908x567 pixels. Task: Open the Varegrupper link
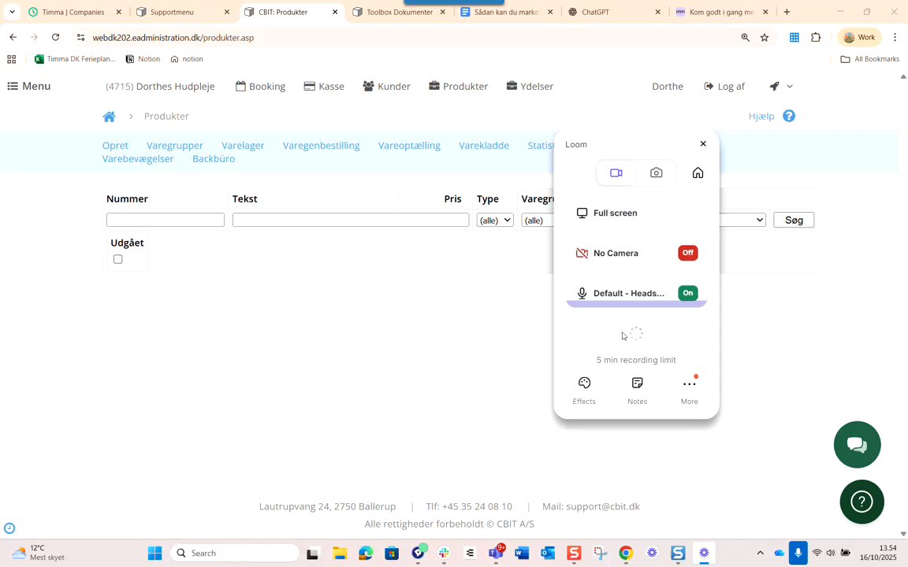175,145
